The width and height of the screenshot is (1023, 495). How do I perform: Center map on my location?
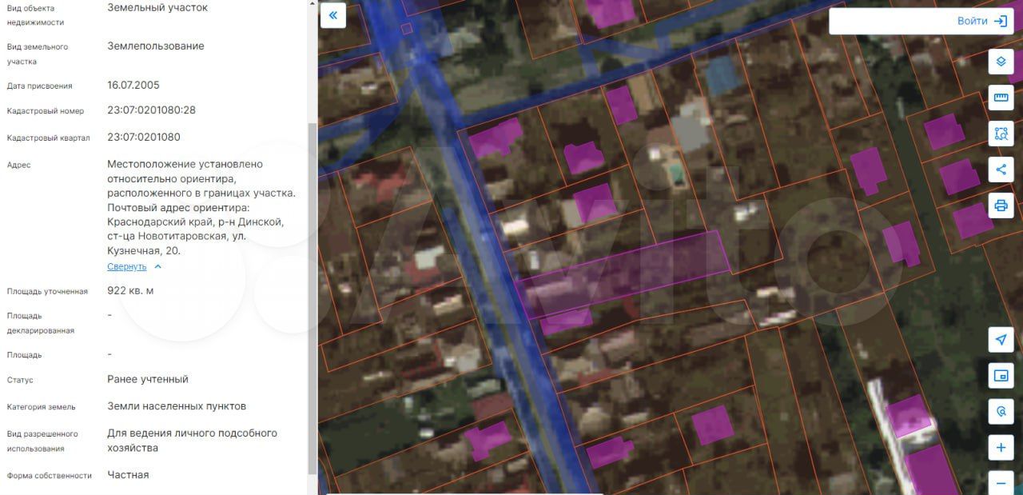pyautogui.click(x=1001, y=340)
